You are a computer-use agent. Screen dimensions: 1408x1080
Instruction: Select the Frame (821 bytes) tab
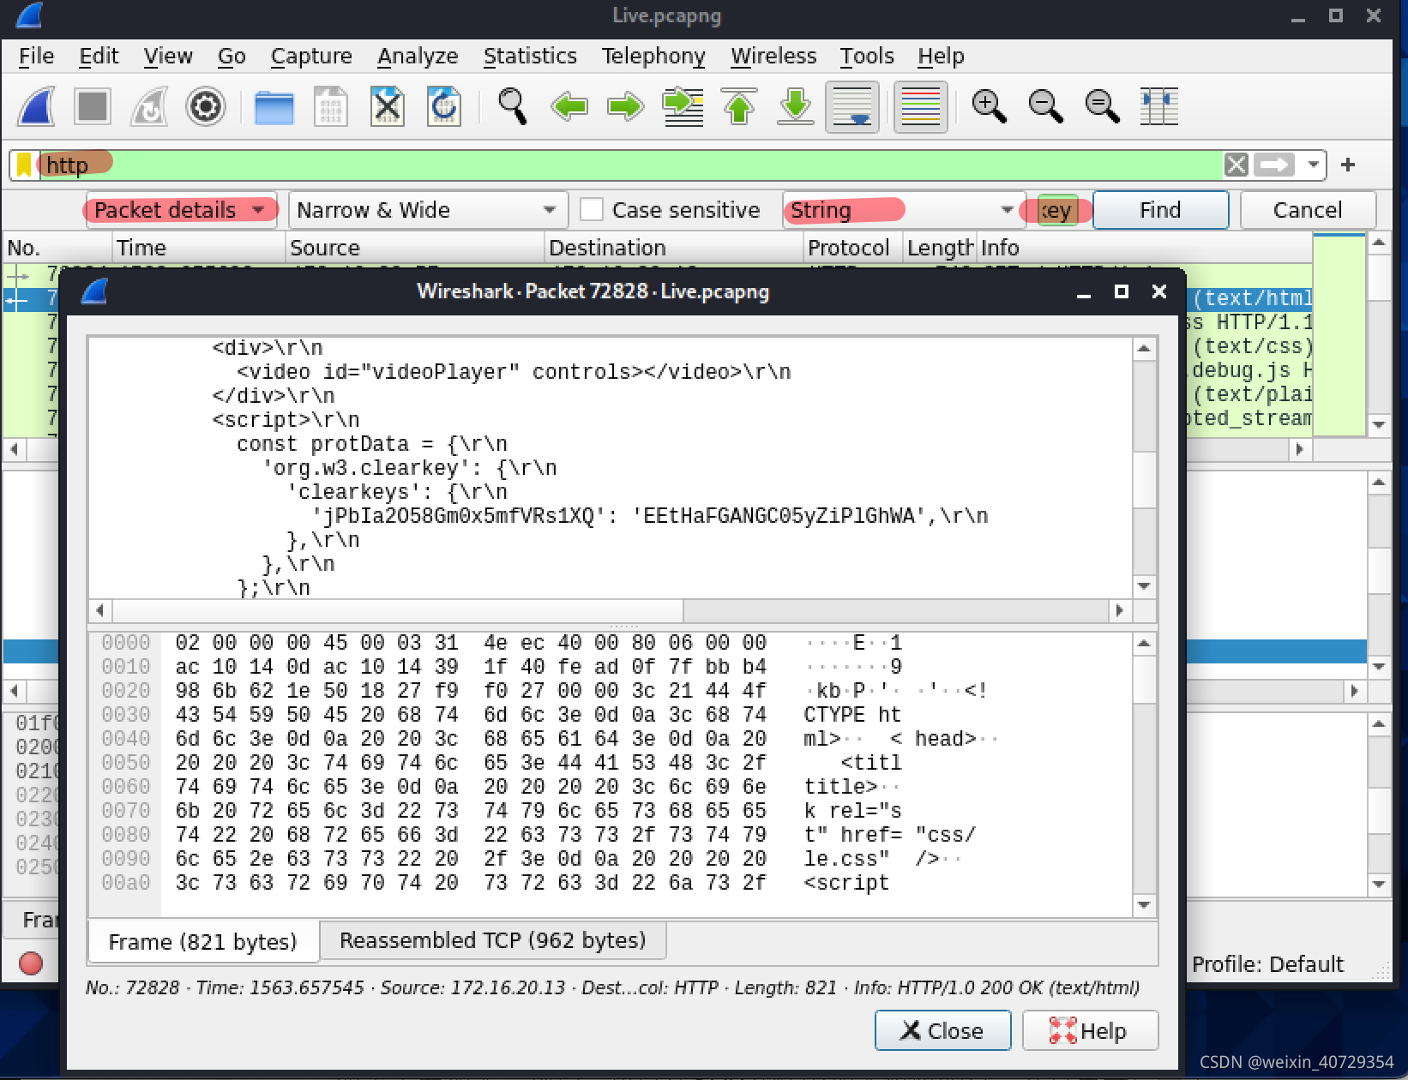point(203,941)
